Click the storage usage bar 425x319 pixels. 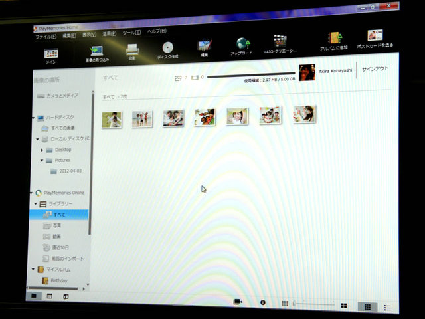click(x=251, y=75)
